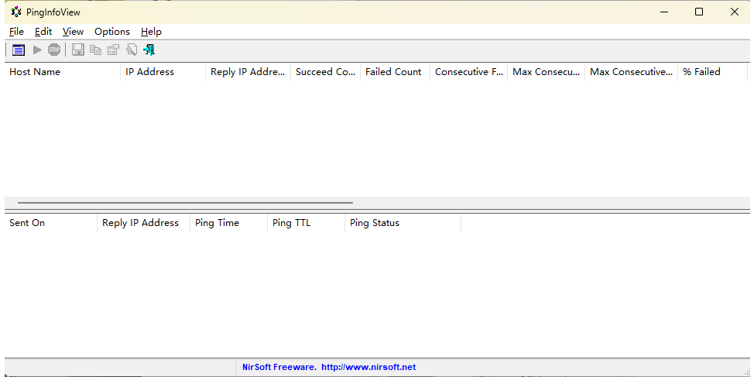754x377 pixels.
Task: Click the Copy Selected Items icon
Action: tap(96, 50)
